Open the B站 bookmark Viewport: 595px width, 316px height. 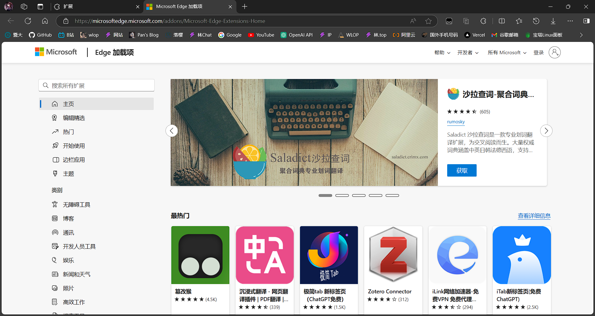pos(66,35)
